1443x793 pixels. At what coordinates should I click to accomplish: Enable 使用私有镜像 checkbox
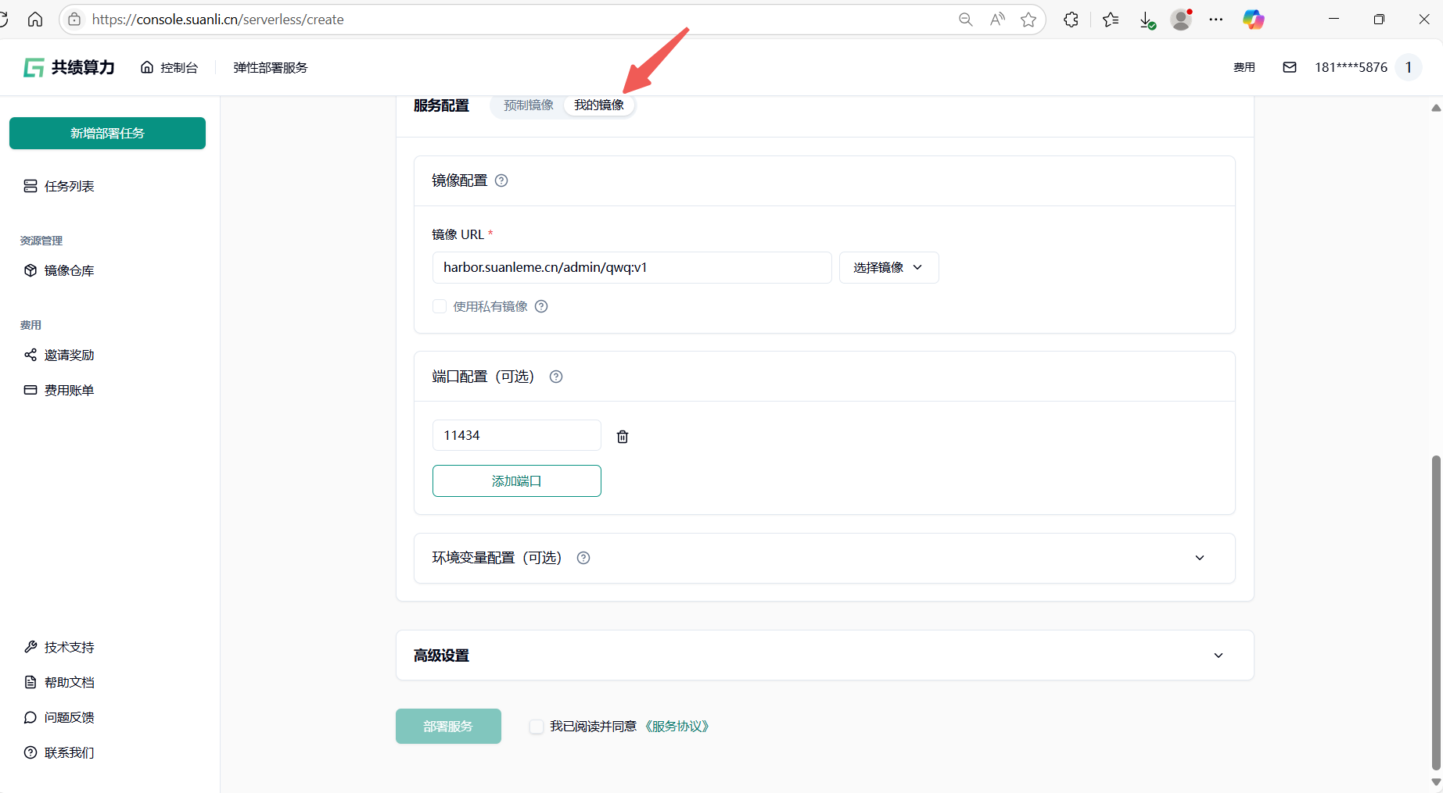click(x=440, y=306)
